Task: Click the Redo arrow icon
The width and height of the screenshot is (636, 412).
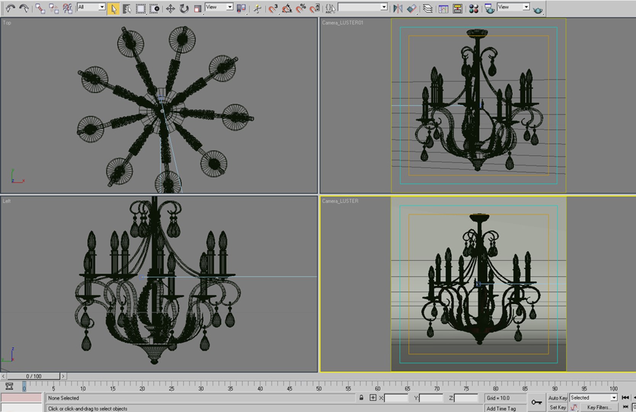Action: (24, 8)
